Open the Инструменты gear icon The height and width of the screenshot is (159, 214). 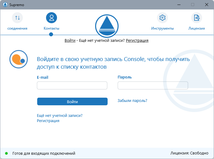(162, 18)
